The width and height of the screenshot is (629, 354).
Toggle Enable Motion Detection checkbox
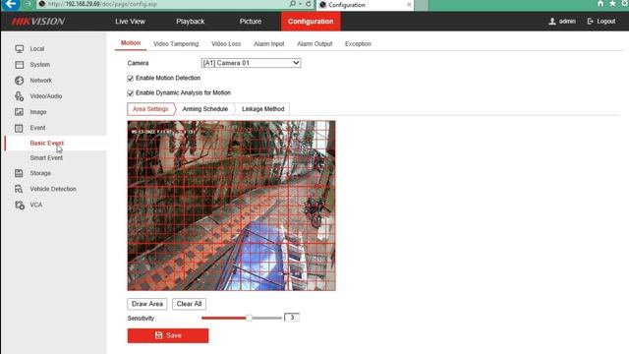pyautogui.click(x=131, y=79)
